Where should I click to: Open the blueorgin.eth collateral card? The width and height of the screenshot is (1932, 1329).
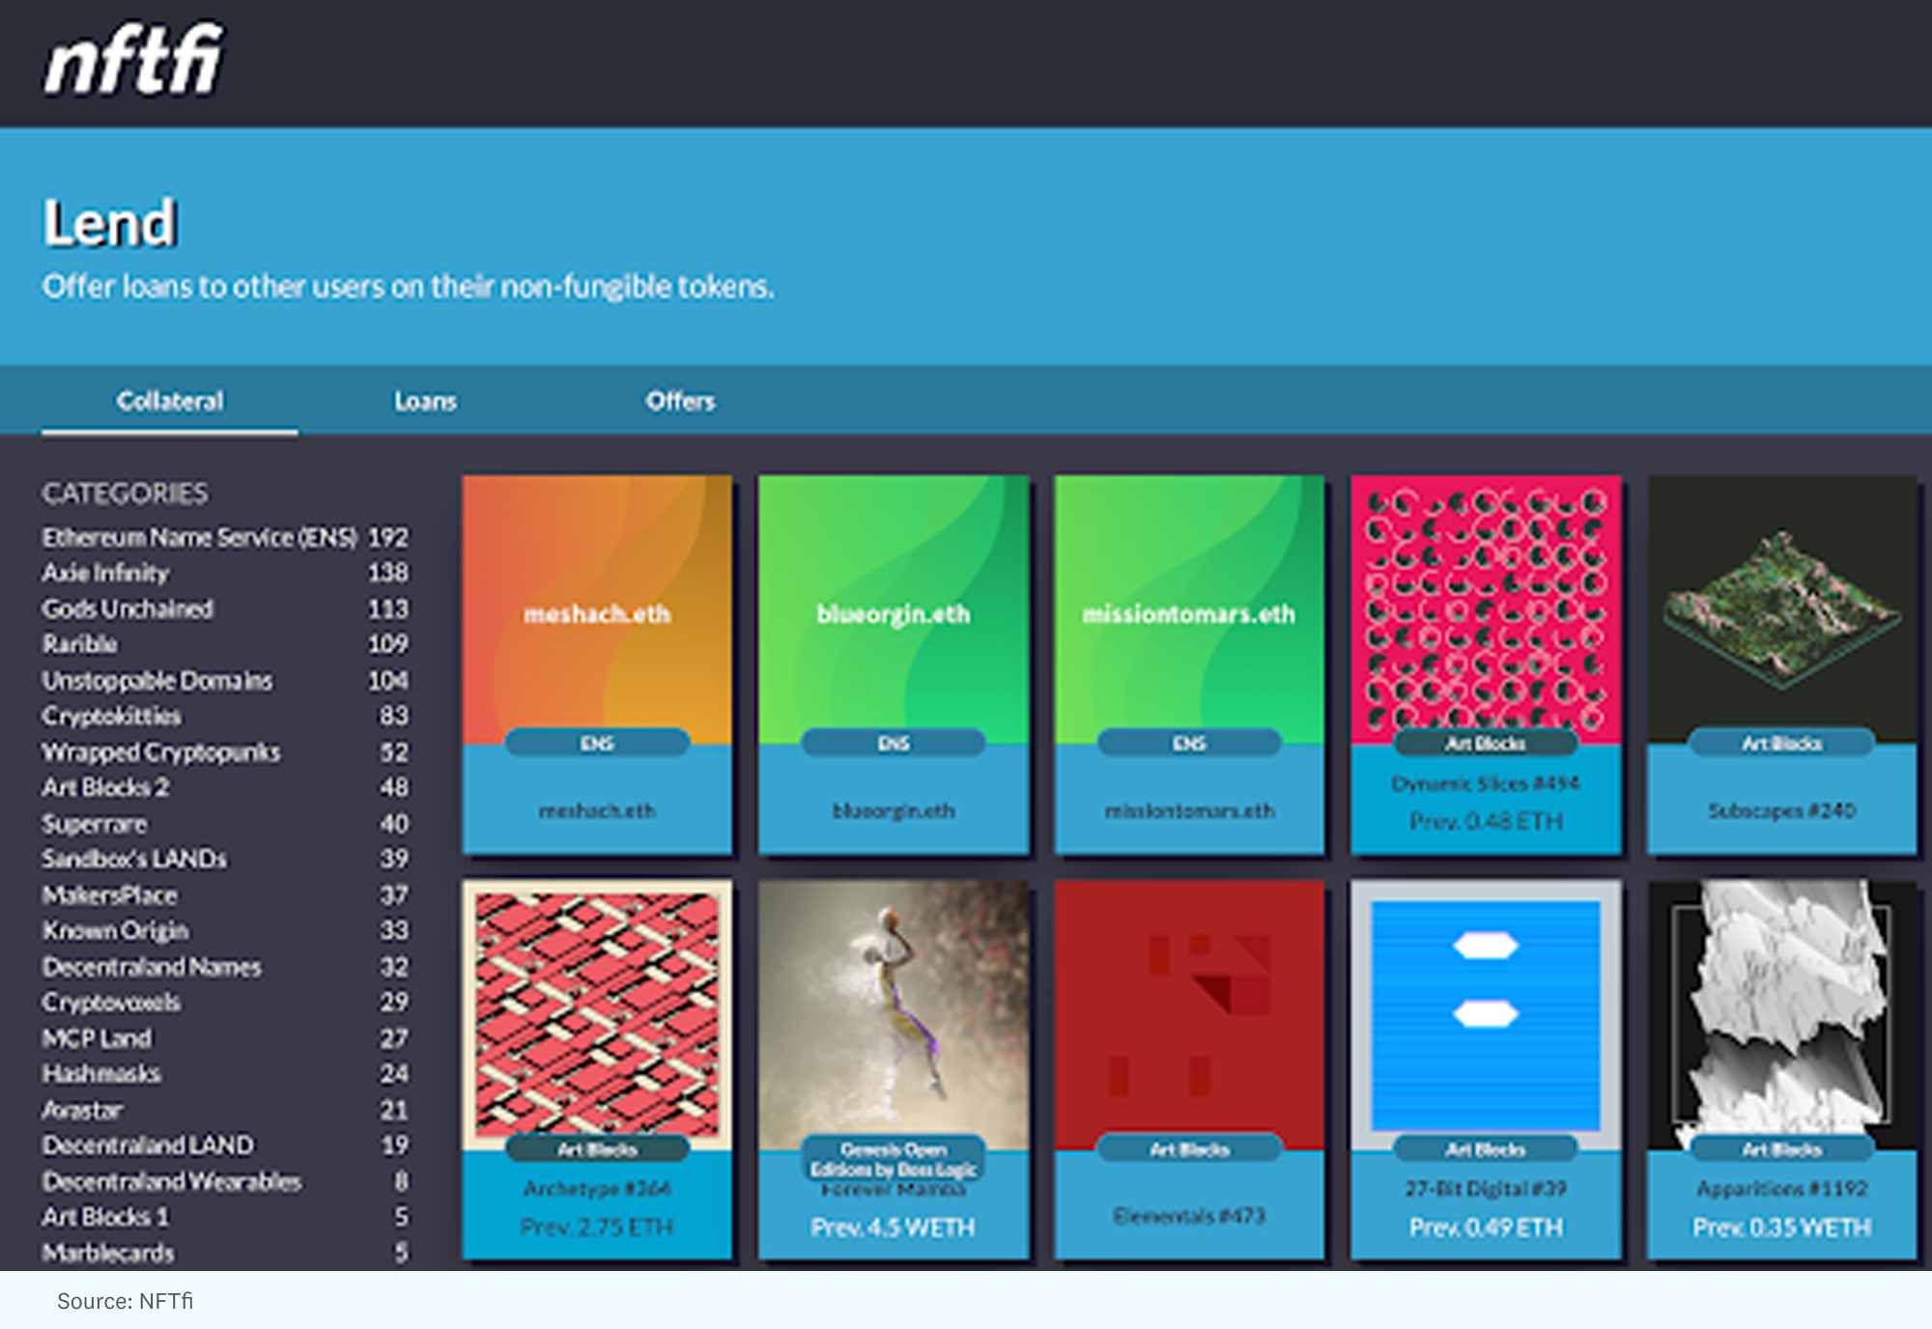894,664
